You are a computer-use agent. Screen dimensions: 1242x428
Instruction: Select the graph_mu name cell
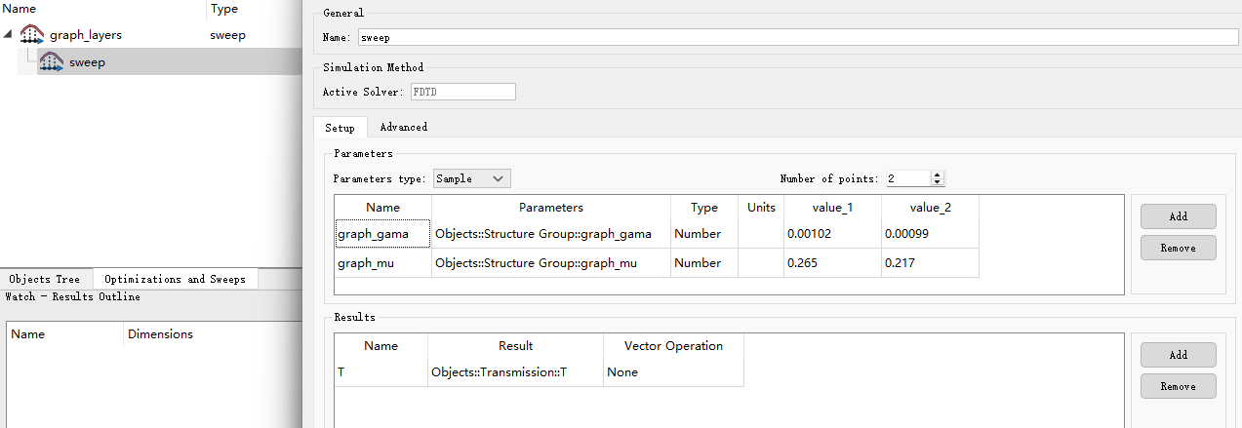[x=382, y=263]
